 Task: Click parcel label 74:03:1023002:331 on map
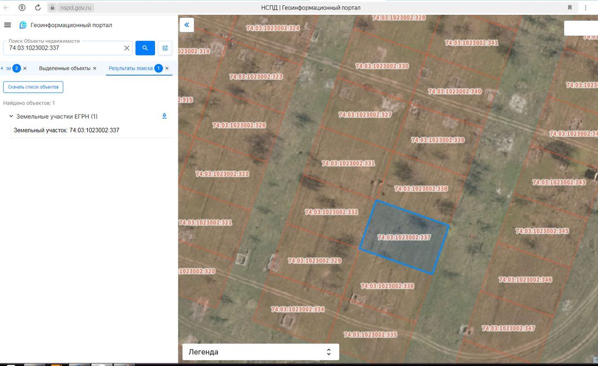coord(348,163)
